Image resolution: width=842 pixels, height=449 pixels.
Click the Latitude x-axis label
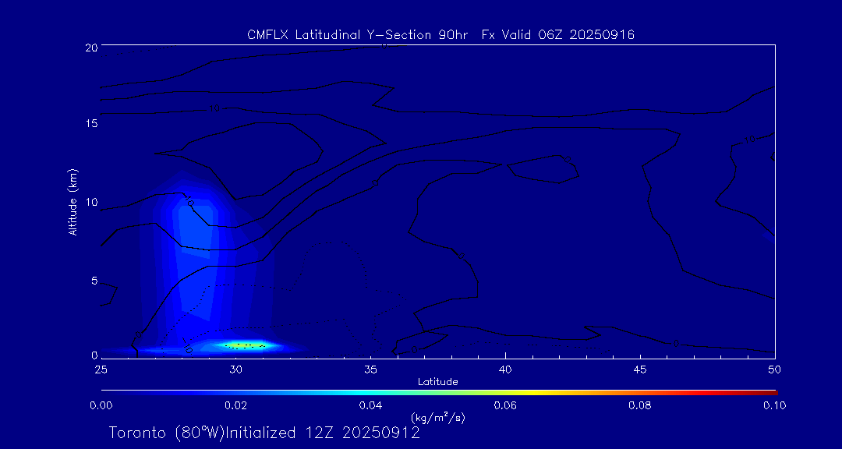[x=437, y=381]
